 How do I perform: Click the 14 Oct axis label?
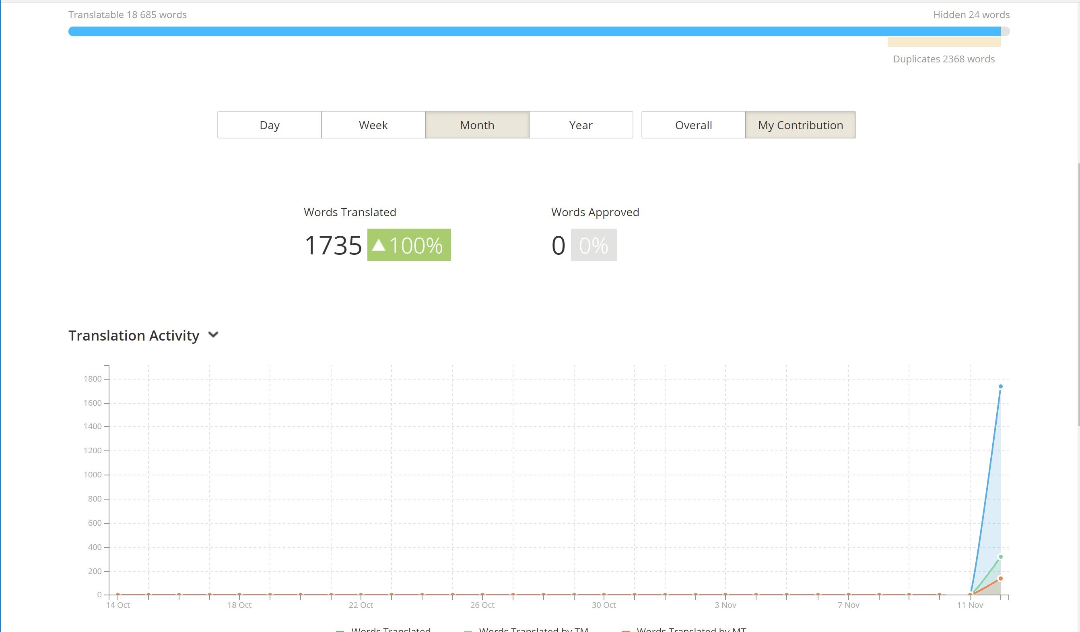[x=118, y=605]
